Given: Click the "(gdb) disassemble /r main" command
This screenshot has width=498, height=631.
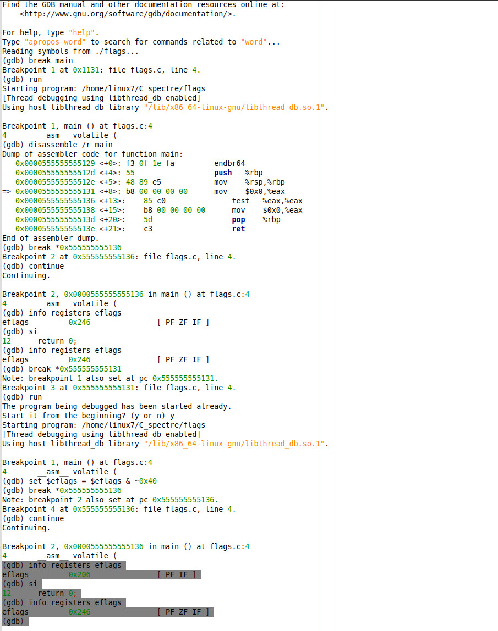Looking at the screenshot, I should click(58, 145).
